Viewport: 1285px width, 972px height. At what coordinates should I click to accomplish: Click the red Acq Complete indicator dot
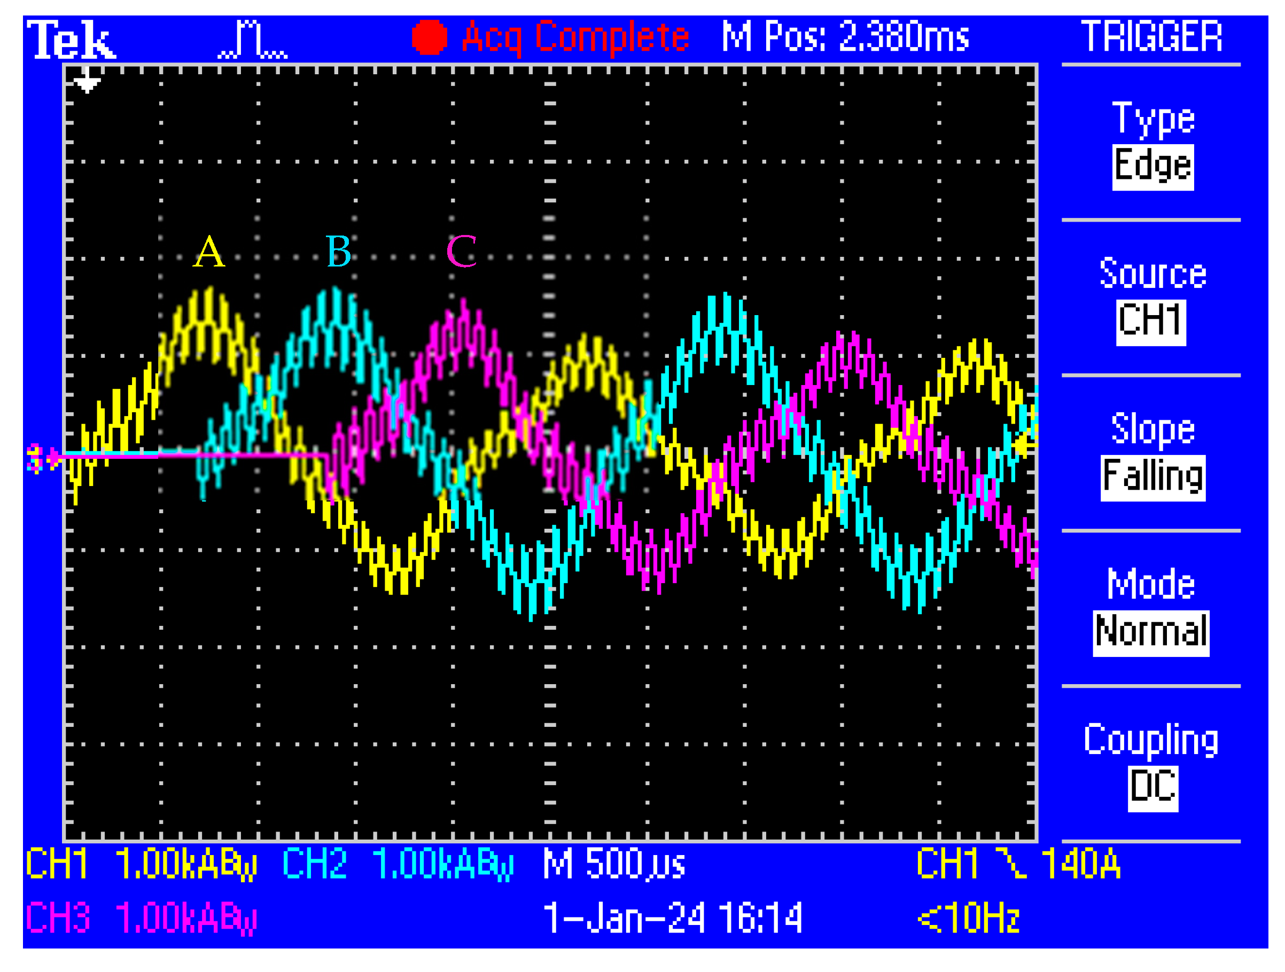click(x=429, y=37)
